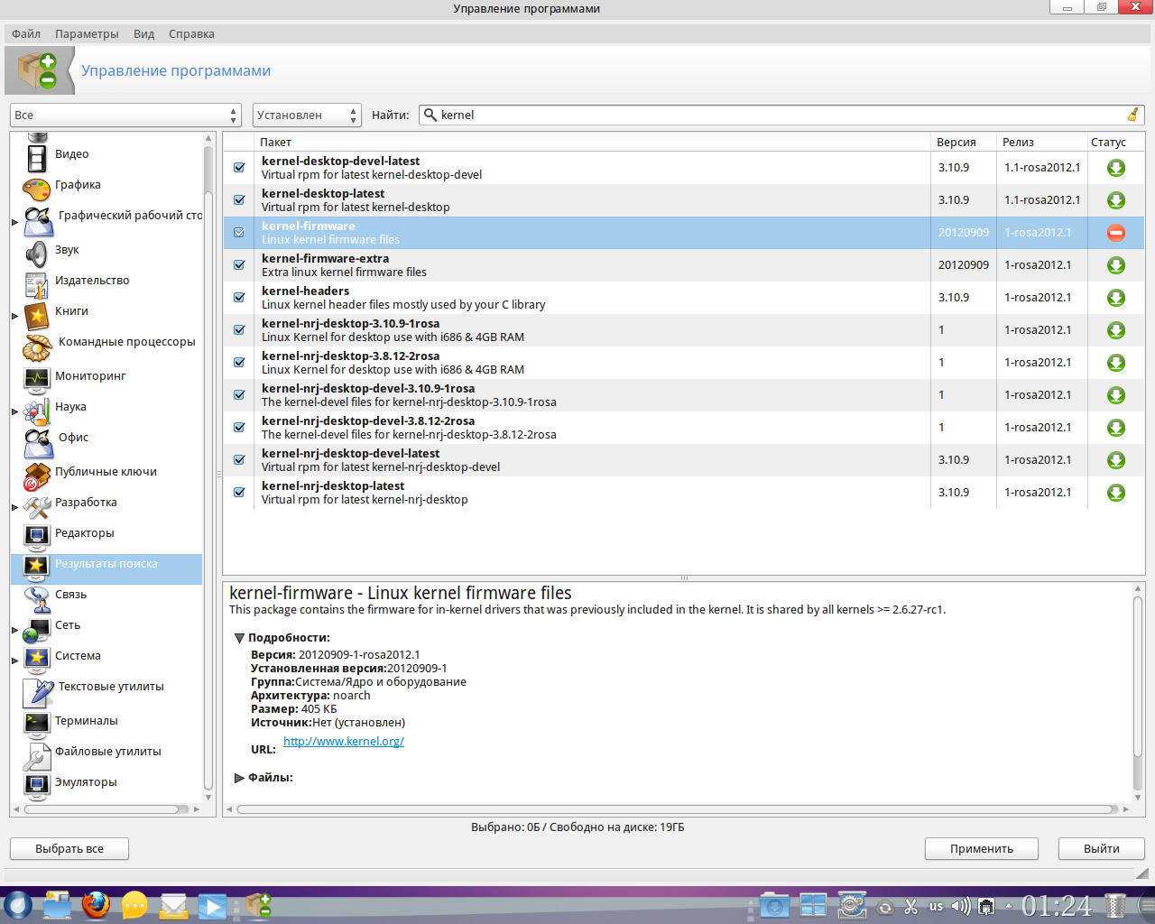Open the kernel.org URL link

(344, 742)
